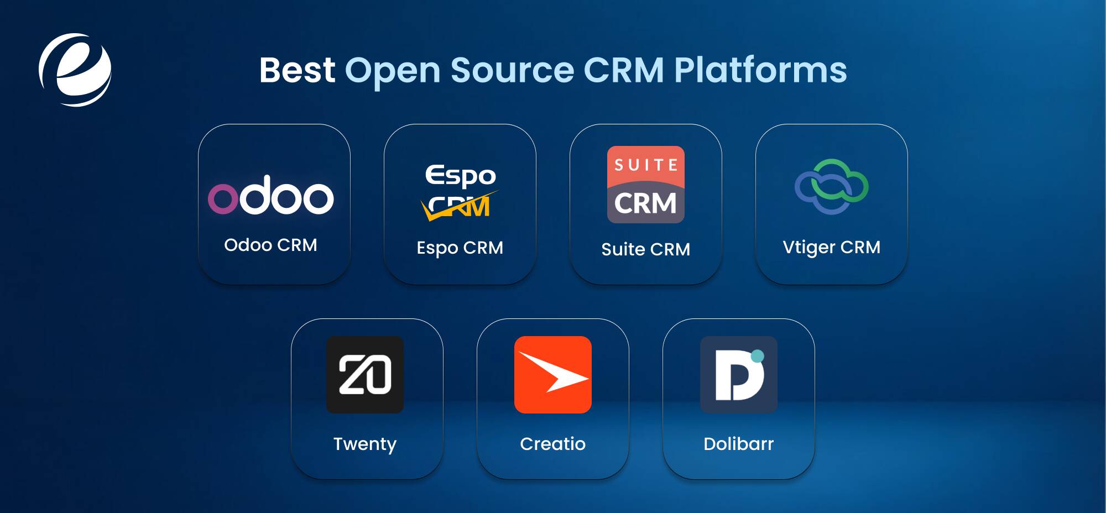Click the Vtiger cloud logo

click(x=832, y=187)
